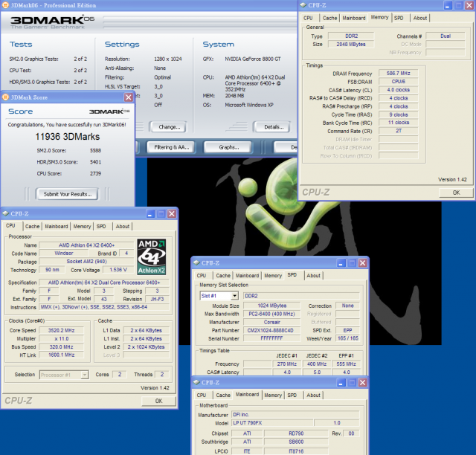The height and width of the screenshot is (455, 476).
Task: Click the Core Speed 3520.2 MHz field
Action: (61, 330)
